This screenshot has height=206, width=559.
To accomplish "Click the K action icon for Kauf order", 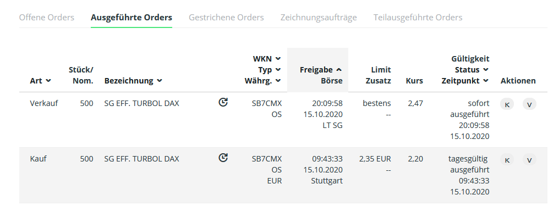I will coord(507,160).
